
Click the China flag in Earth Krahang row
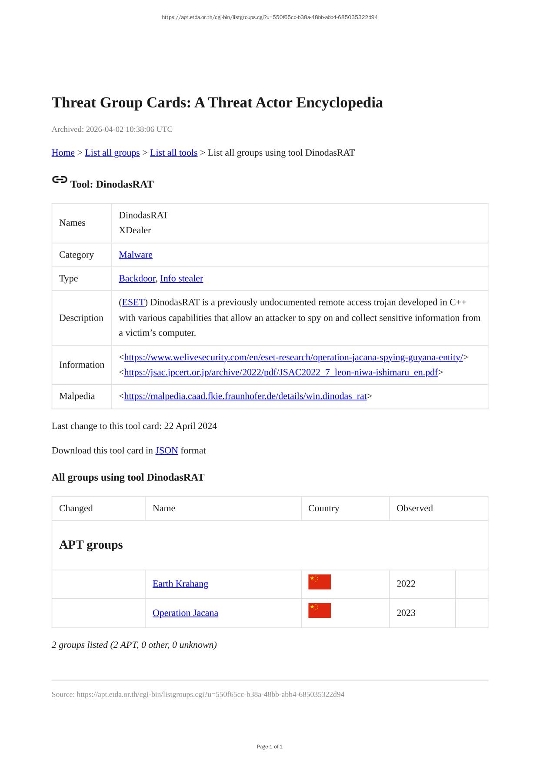click(319, 582)
